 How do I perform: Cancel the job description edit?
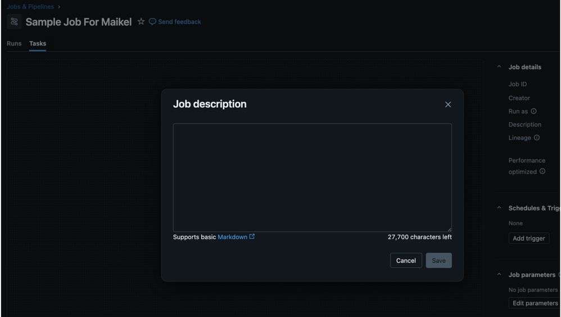[406, 260]
